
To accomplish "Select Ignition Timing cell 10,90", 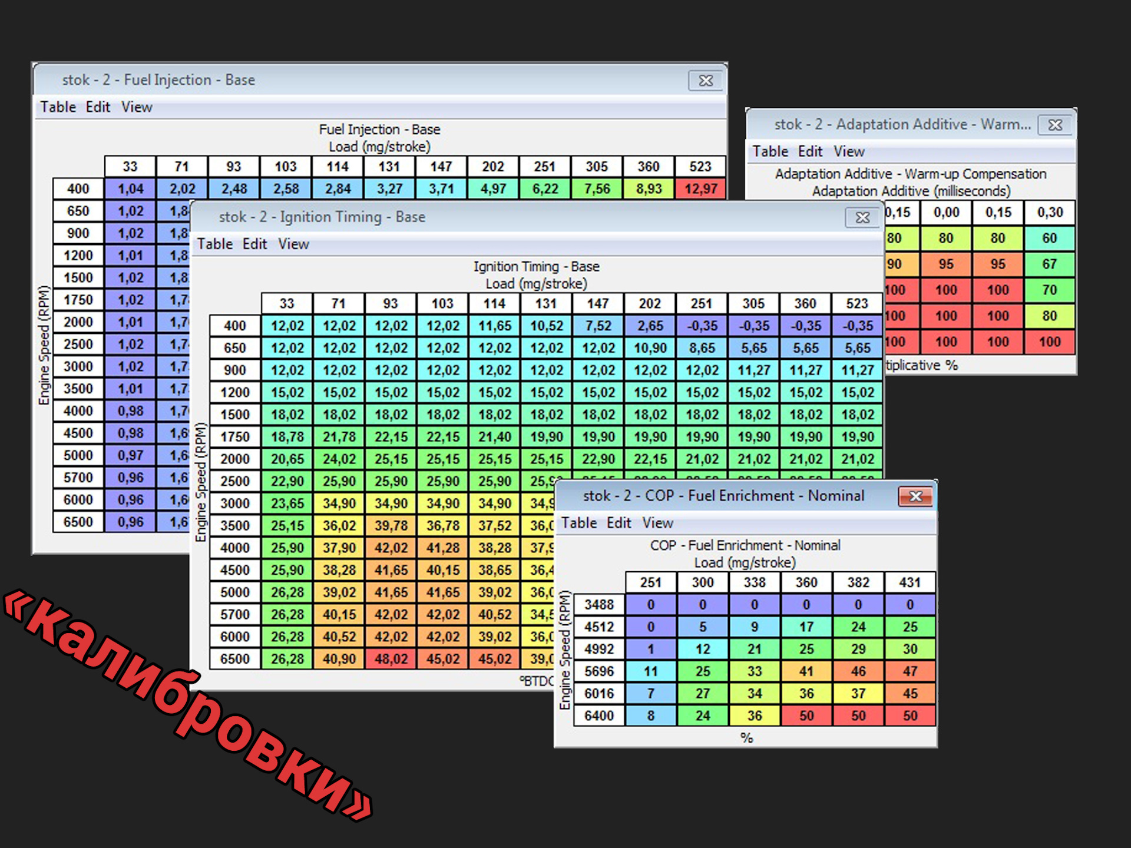I will click(650, 348).
